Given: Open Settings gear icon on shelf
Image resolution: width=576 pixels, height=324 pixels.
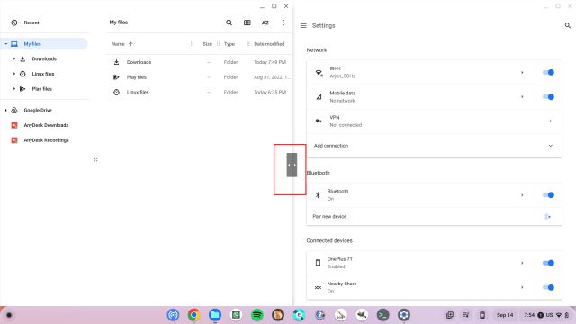Looking at the screenshot, I should [404, 315].
